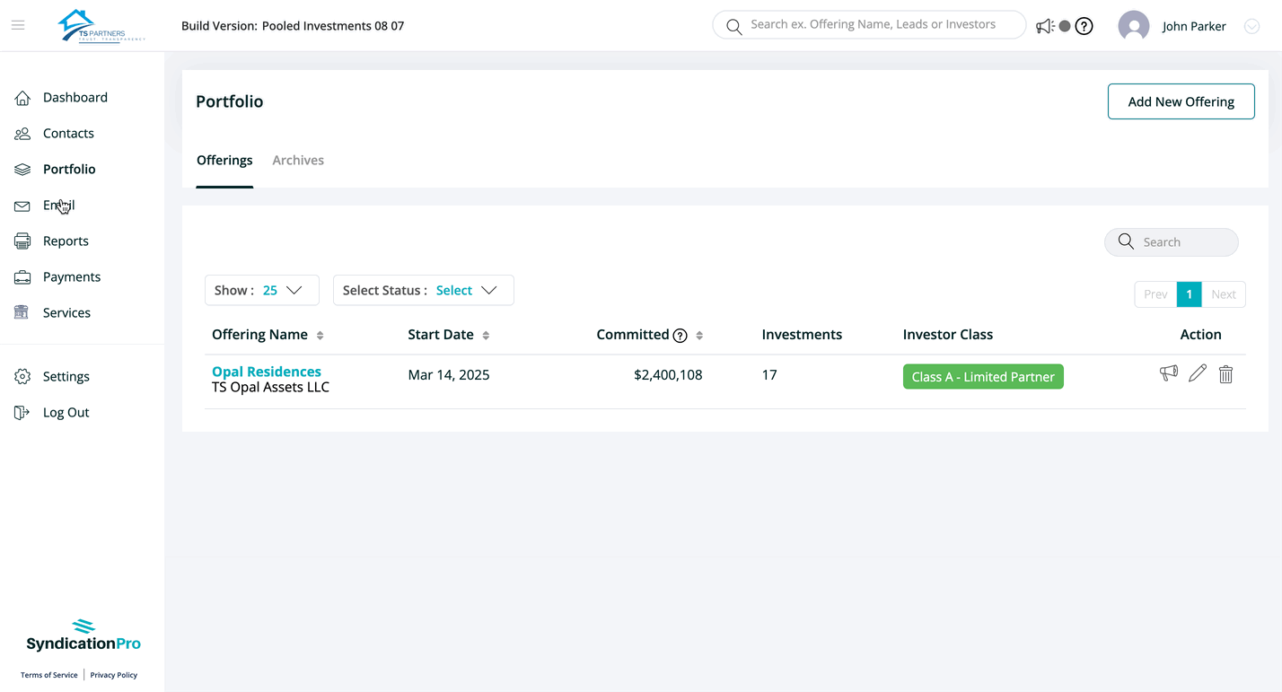Open the Opal Residences offering link
The width and height of the screenshot is (1282, 692).
tap(267, 372)
